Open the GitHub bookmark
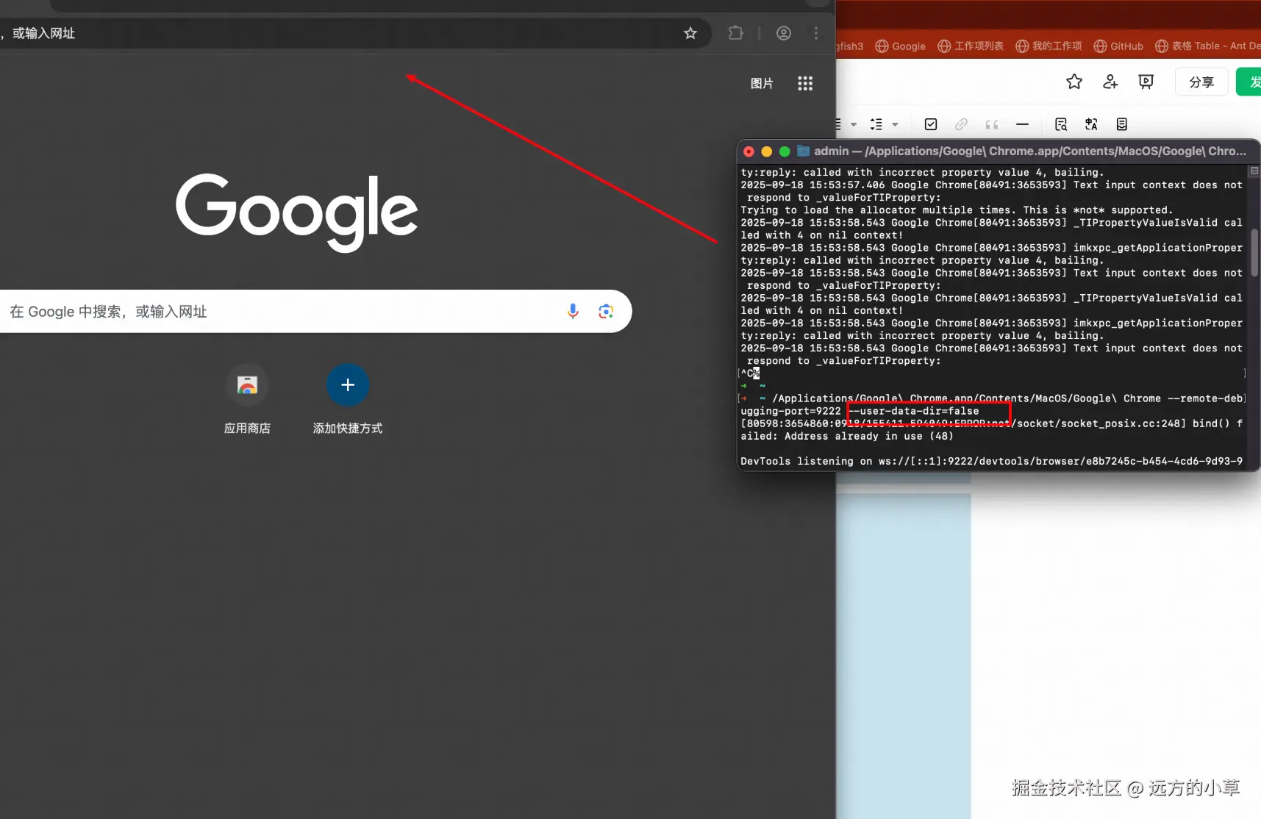The image size is (1261, 819). (x=1118, y=46)
